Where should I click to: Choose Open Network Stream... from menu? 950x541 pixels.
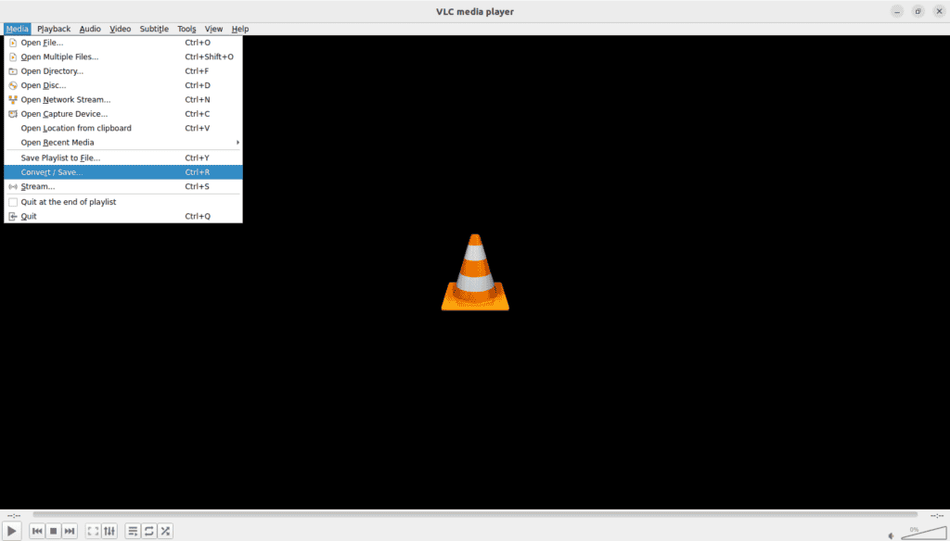(x=65, y=99)
